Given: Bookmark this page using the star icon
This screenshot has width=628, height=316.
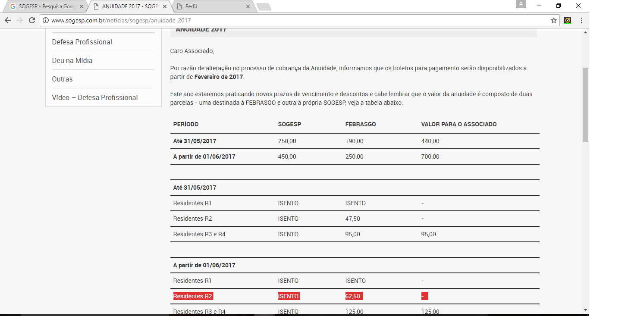Looking at the screenshot, I should tap(553, 20).
